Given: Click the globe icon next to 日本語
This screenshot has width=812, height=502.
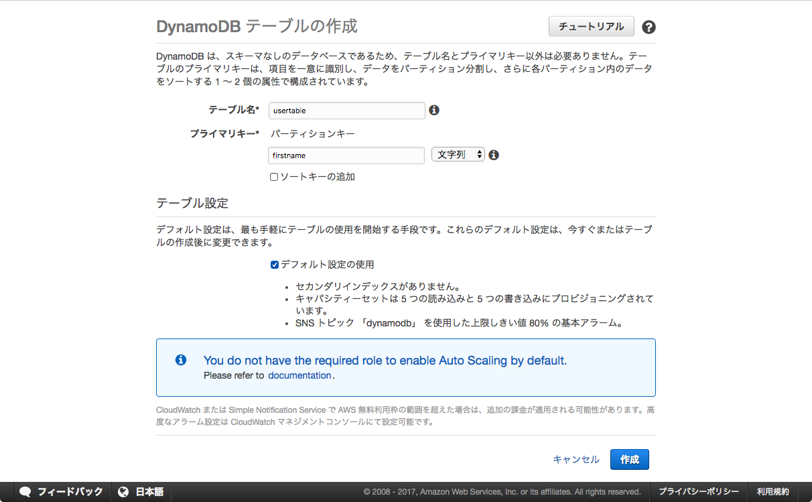Looking at the screenshot, I should point(124,491).
